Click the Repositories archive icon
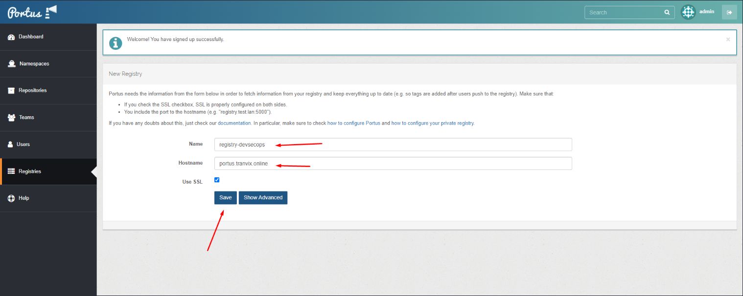 tap(11, 91)
